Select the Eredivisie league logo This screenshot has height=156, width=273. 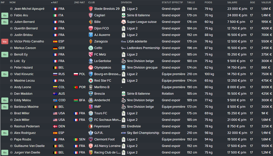coord(124,126)
